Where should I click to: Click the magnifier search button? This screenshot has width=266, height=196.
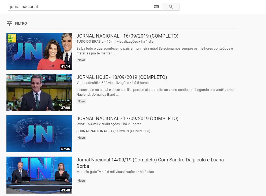click(171, 7)
